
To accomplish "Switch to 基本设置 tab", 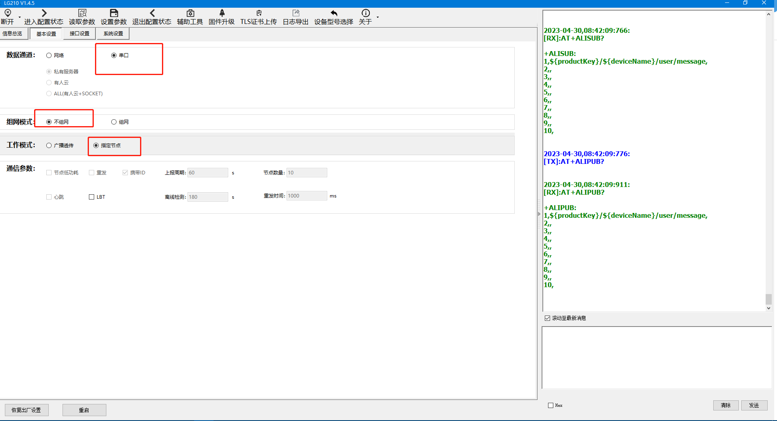I will [x=46, y=34].
